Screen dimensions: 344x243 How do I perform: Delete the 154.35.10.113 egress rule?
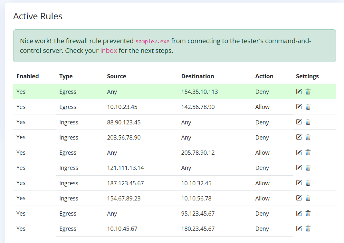point(308,92)
